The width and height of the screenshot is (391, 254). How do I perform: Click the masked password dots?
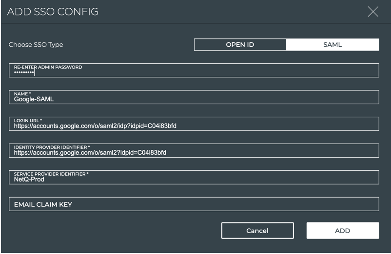click(x=23, y=73)
